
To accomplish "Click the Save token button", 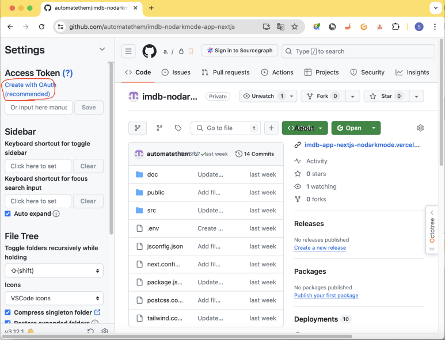I will (x=89, y=108).
